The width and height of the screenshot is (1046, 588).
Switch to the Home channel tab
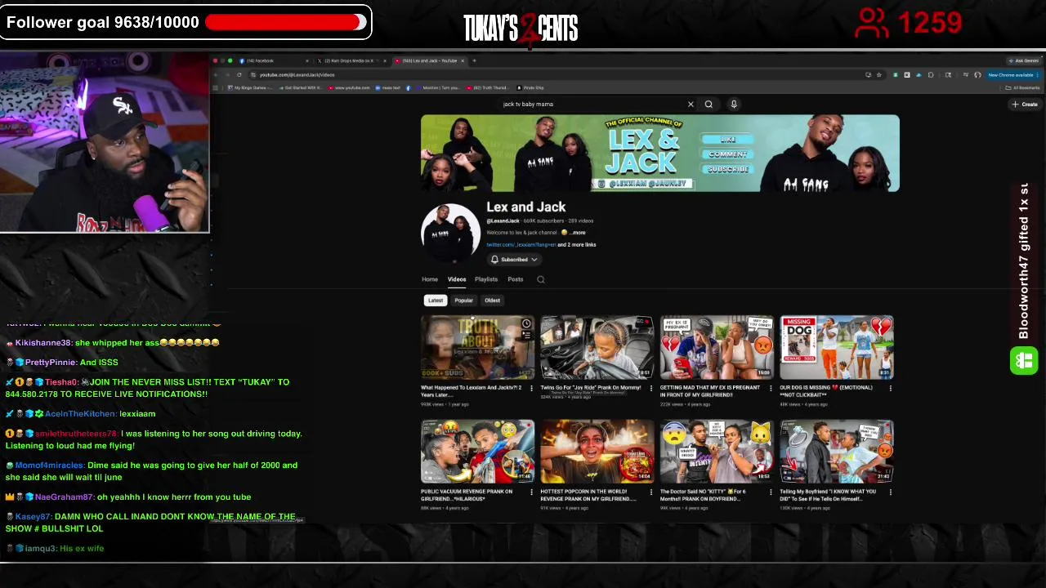click(x=430, y=279)
